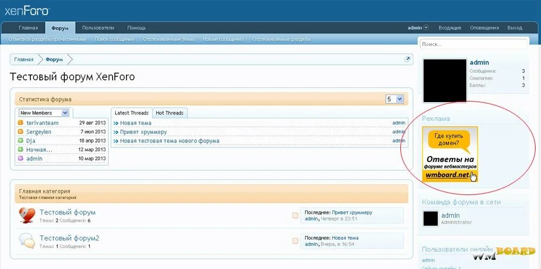Viewport: 541px width, 269px height.
Task: Click Главная breadcrumb
Action: (x=24, y=59)
